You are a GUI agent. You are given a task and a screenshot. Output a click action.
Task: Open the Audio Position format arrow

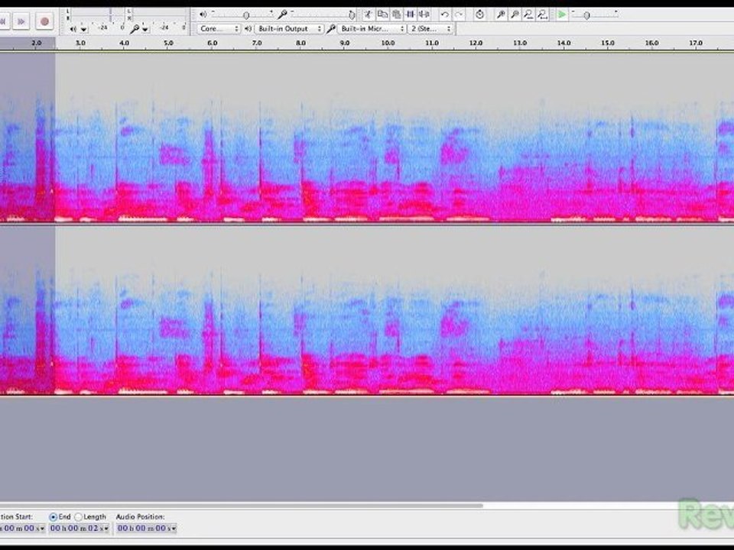click(x=174, y=529)
